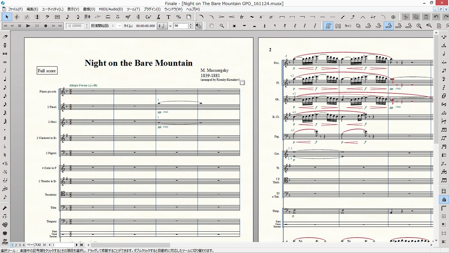Open the プラグイン(I) menu
This screenshot has width=449, height=253.
(x=152, y=9)
